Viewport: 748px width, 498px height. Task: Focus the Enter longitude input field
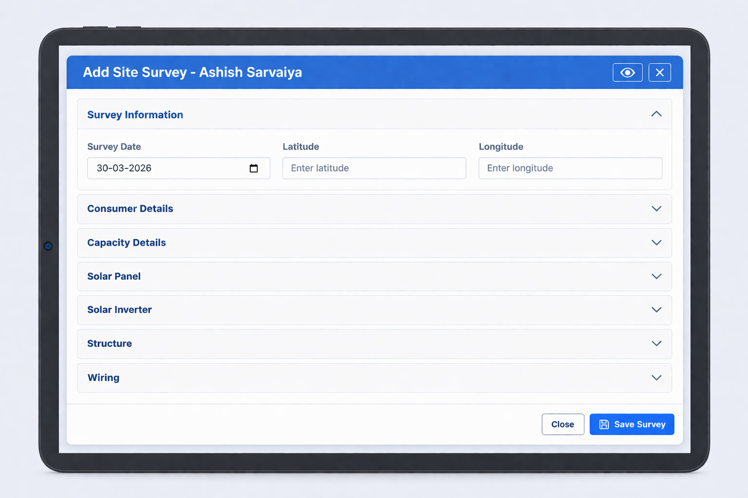click(570, 168)
